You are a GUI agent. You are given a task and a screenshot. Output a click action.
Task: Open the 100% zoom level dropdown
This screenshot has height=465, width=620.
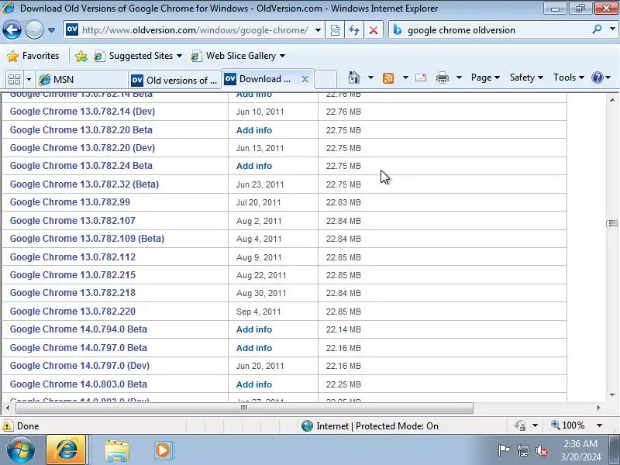(599, 425)
